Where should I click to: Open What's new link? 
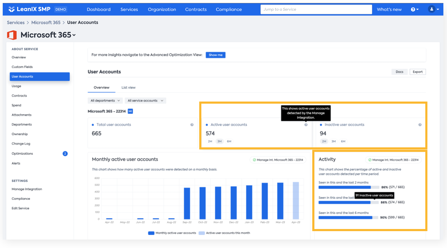pos(389,9)
